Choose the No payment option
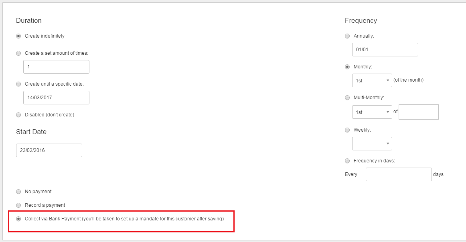Viewport: 466px width, 242px height. 18,192
